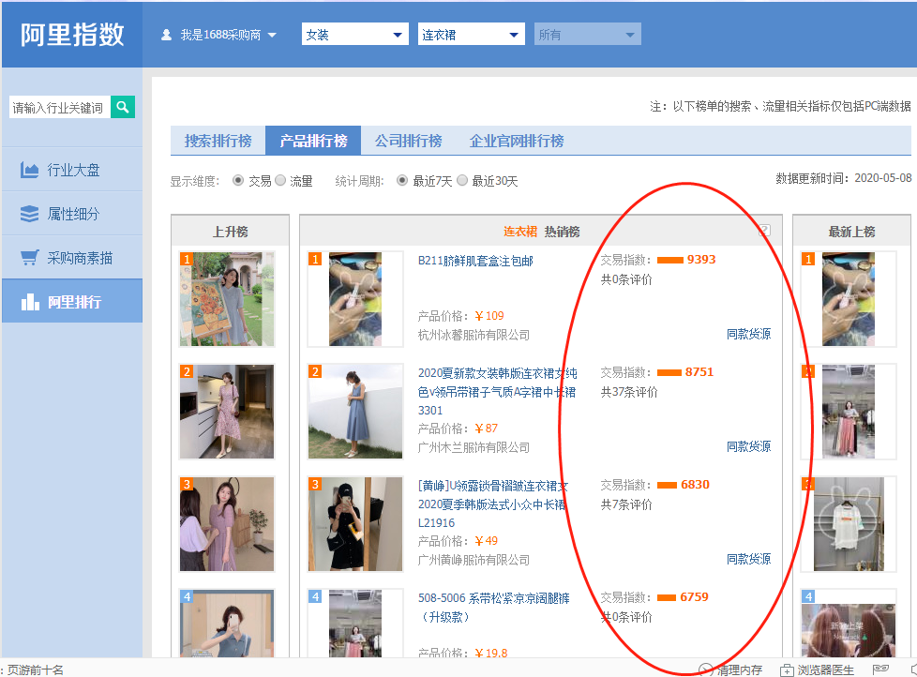The image size is (917, 677).
Task: Click 浏览器医生 icon in status bar
Action: [788, 670]
